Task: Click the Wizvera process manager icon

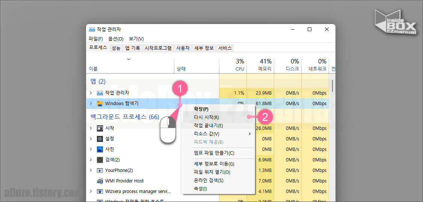Action: point(100,191)
